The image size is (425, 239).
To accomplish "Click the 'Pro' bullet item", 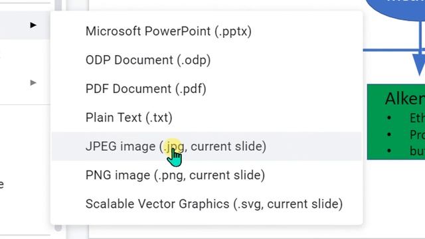I will (418, 135).
